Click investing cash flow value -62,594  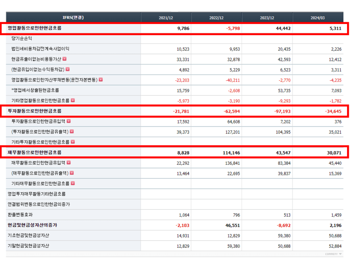point(232,111)
